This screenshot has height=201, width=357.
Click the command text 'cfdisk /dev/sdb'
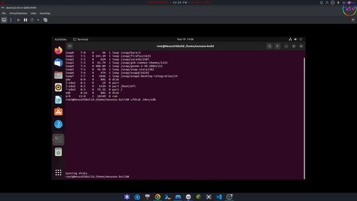pyautogui.click(x=143, y=99)
